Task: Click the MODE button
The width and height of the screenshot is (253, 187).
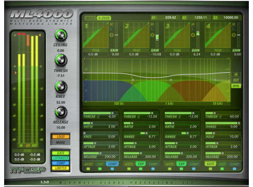Action: [61, 143]
